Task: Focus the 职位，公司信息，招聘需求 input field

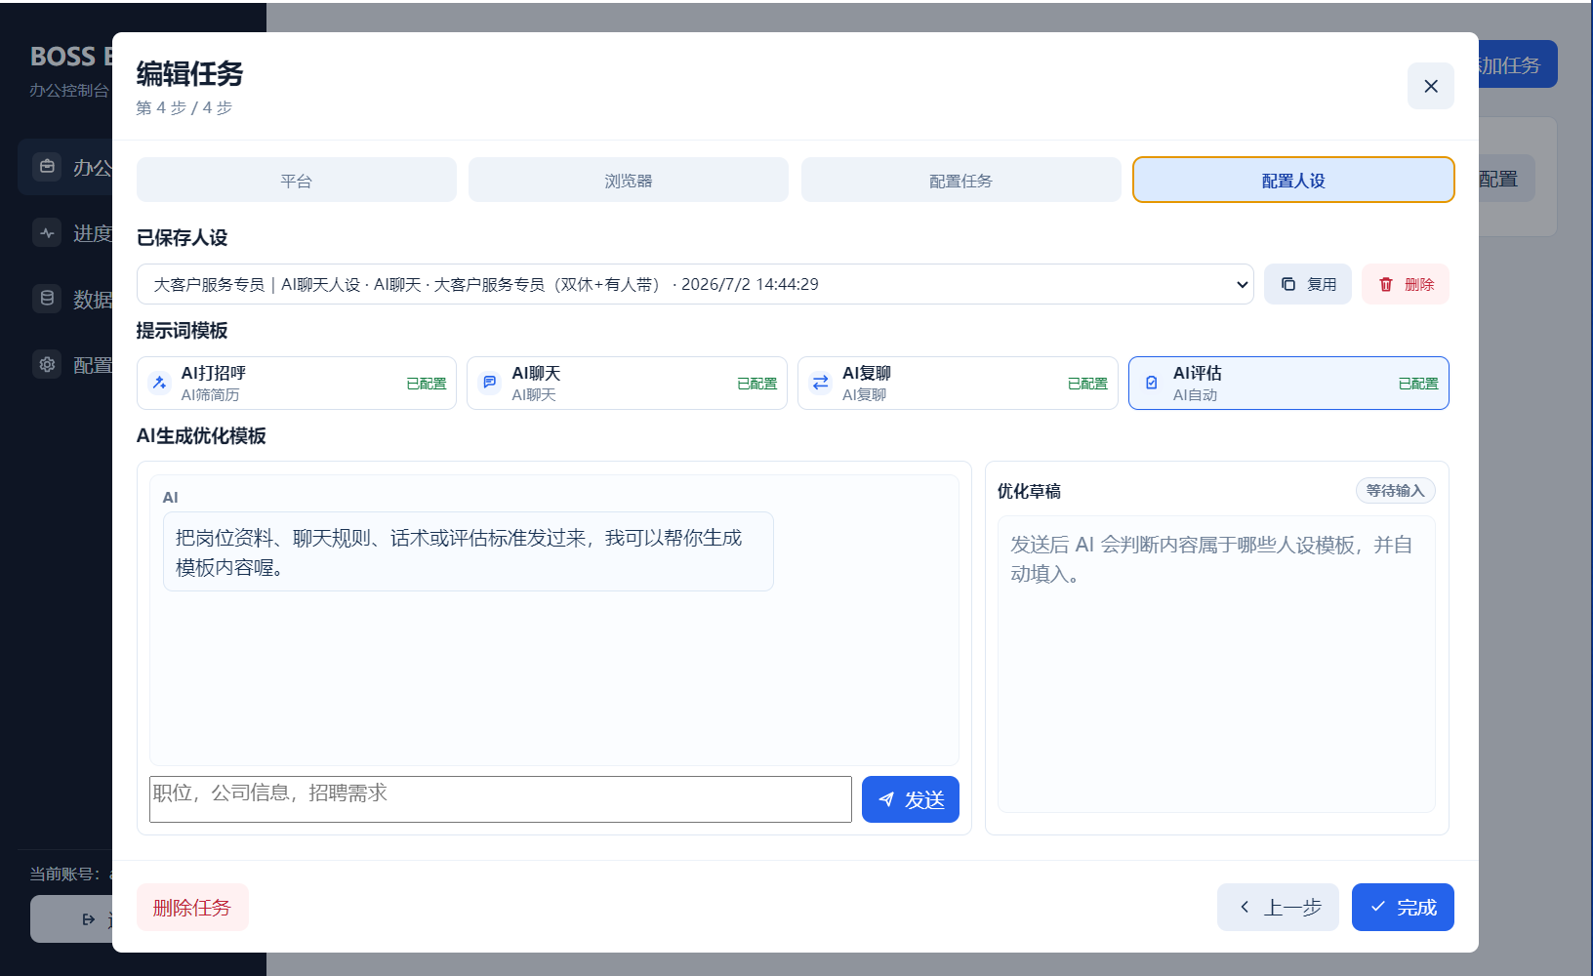Action: 501,799
